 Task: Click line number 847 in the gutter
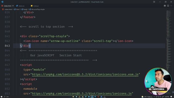(x=7, y=65)
